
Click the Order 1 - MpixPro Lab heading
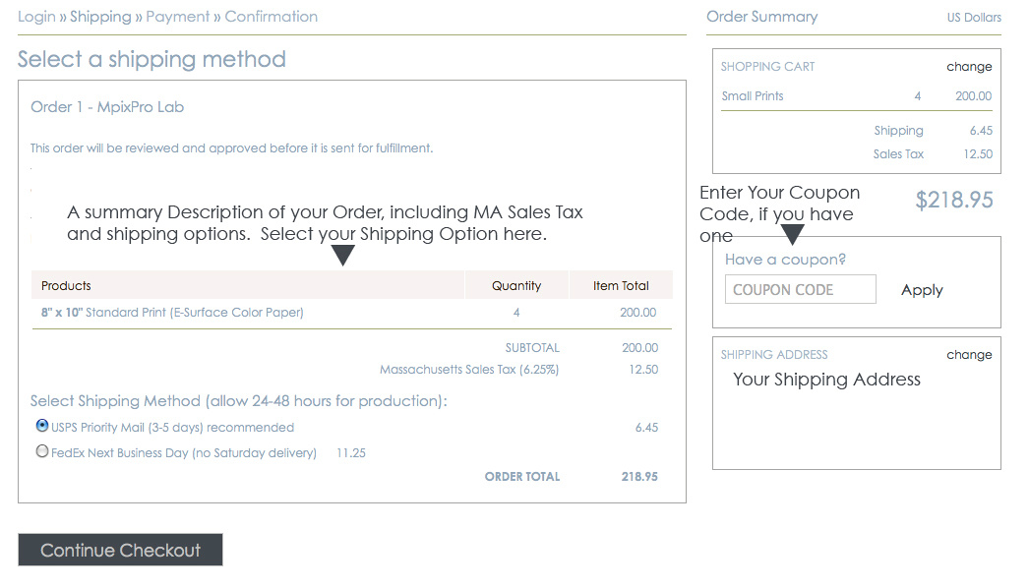107,107
